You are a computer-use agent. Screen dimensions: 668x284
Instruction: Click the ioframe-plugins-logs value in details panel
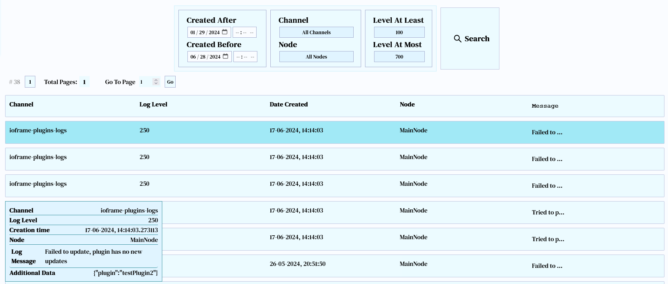(x=129, y=211)
